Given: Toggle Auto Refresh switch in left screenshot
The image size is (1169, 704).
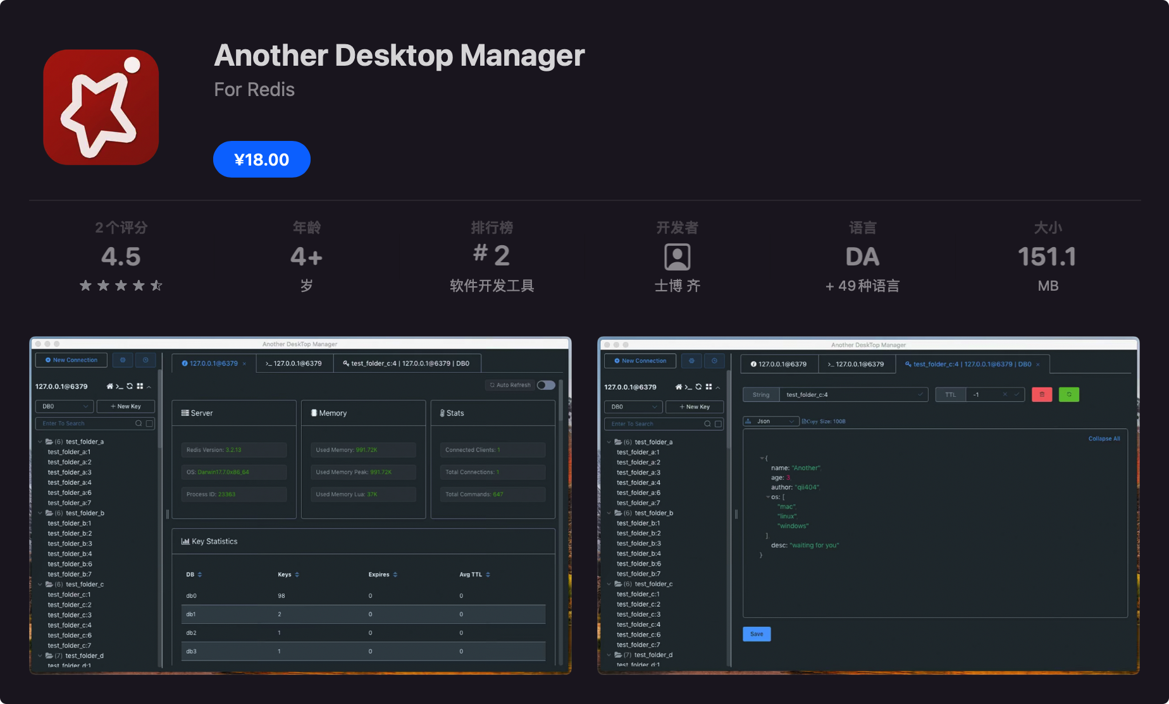Looking at the screenshot, I should 546,385.
